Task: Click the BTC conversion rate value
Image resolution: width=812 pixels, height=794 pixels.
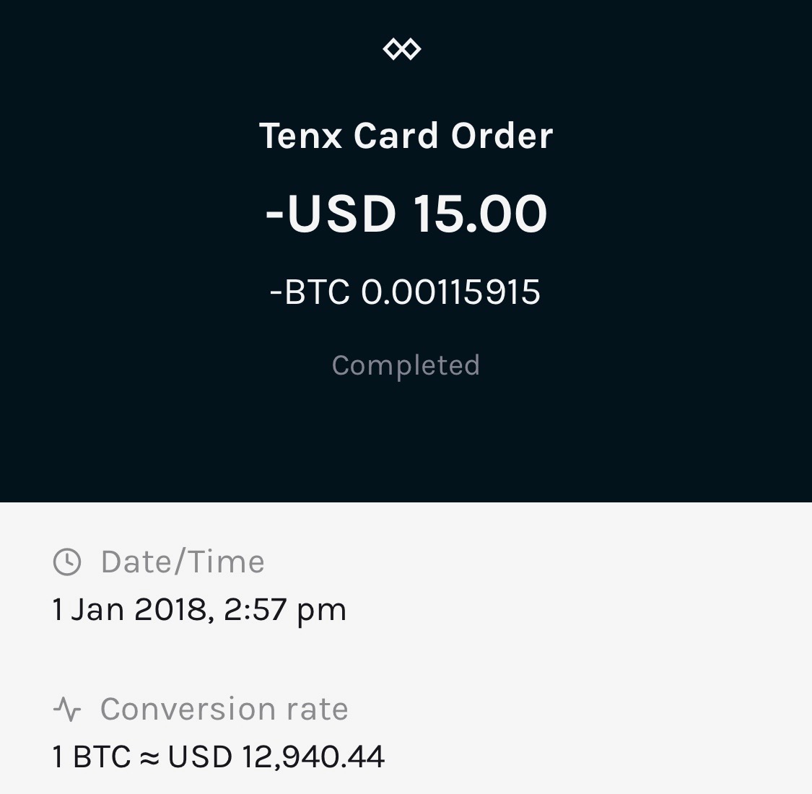Action: coord(218,757)
